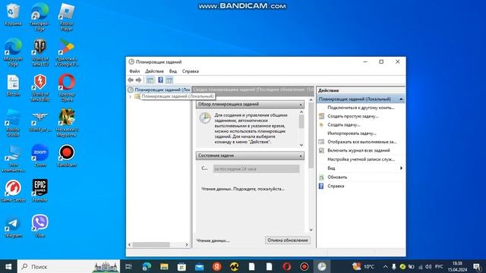Viewport: 486px width, 273px height.
Task: Select the Game Center desktop icon
Action: 13,191
